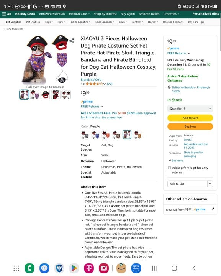Open the Quantity dropdown

coord(190,108)
